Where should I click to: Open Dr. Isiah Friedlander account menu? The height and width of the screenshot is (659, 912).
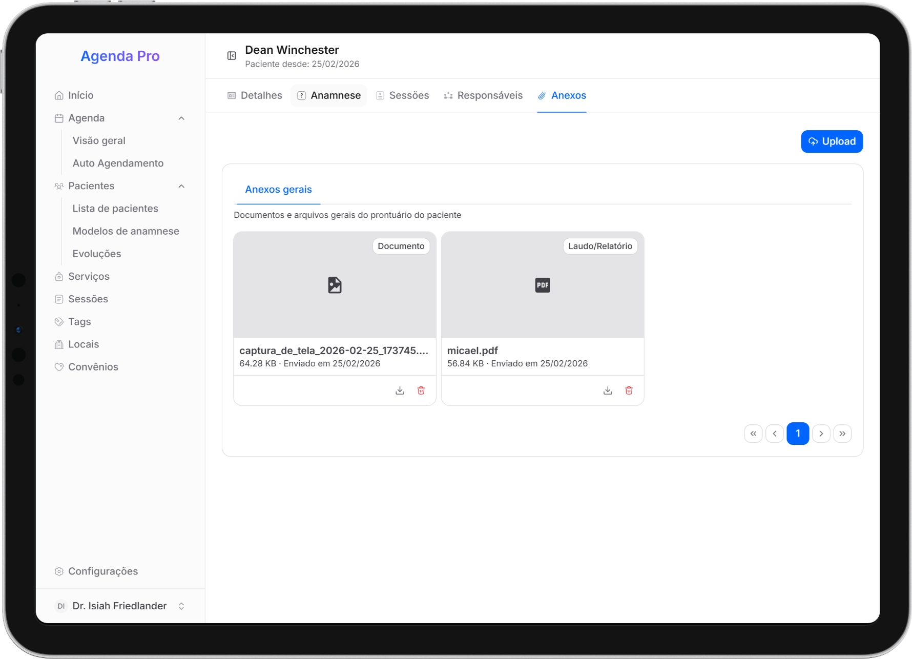pyautogui.click(x=119, y=606)
